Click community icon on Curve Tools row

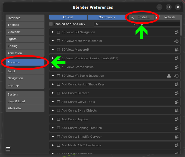point(177,102)
